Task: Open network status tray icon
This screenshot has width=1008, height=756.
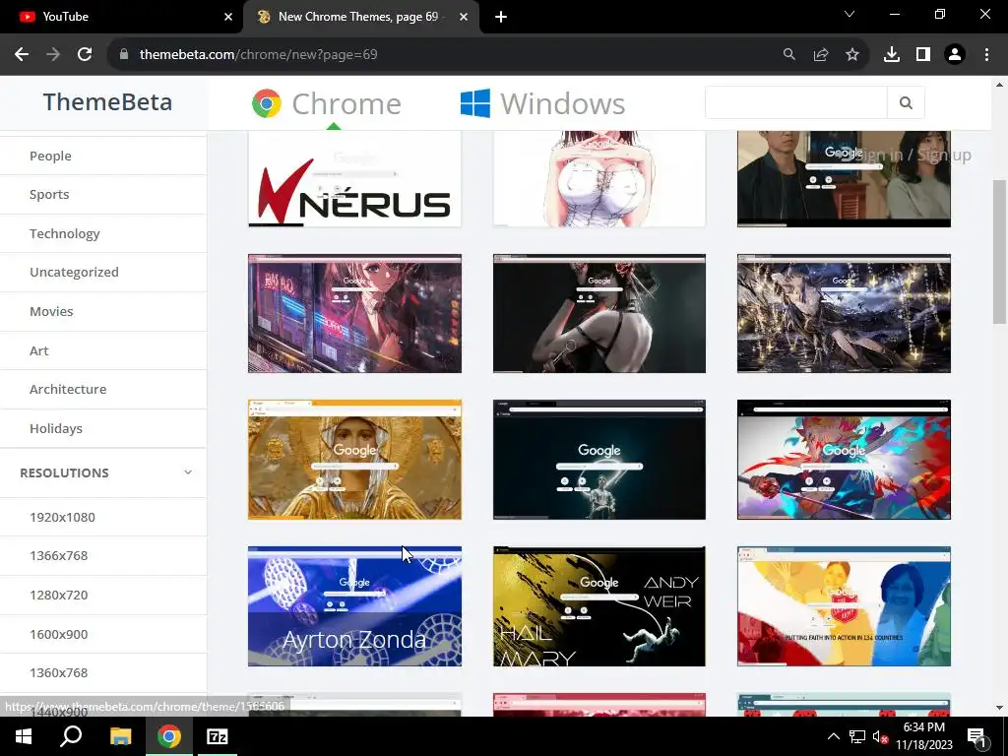Action: 857,736
